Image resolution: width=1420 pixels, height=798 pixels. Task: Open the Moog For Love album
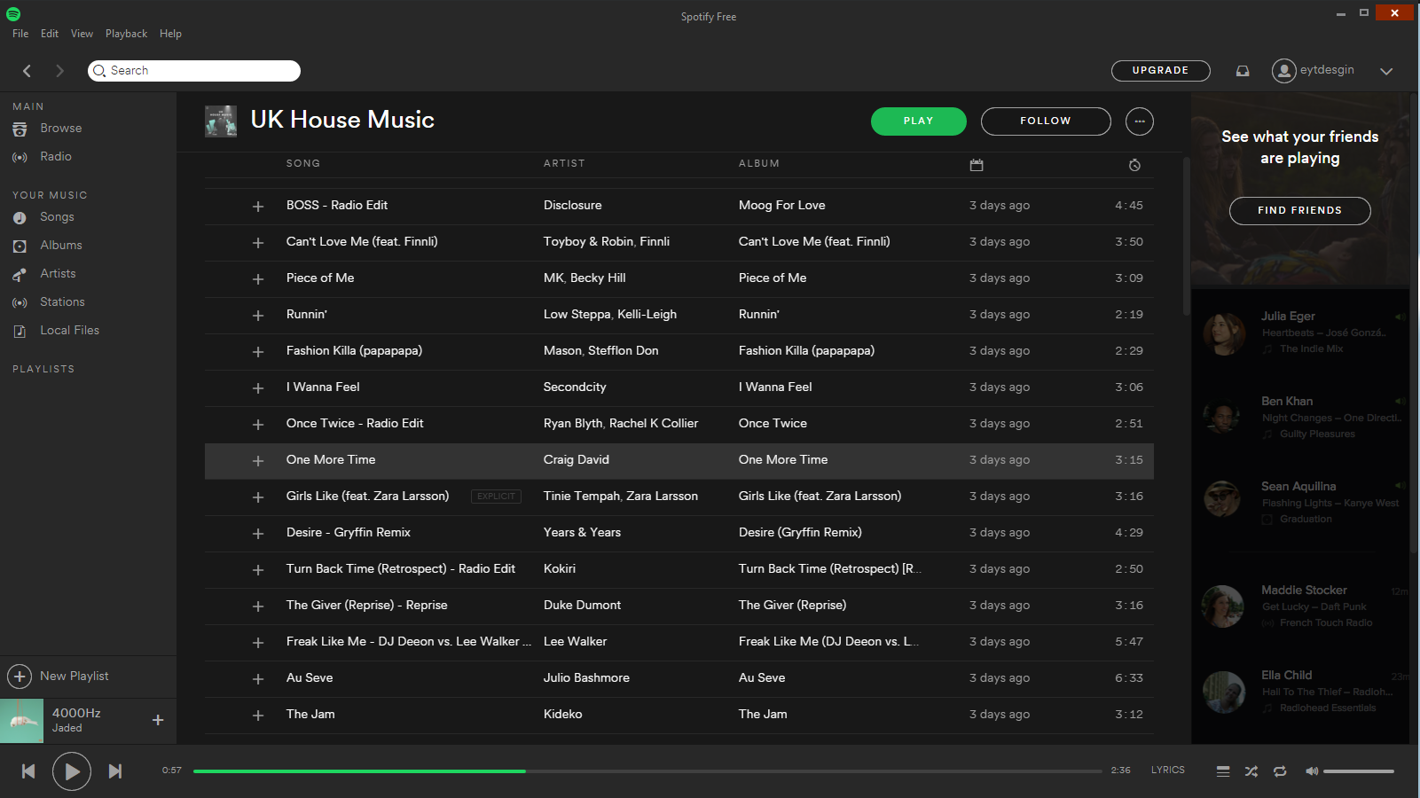[x=782, y=206]
